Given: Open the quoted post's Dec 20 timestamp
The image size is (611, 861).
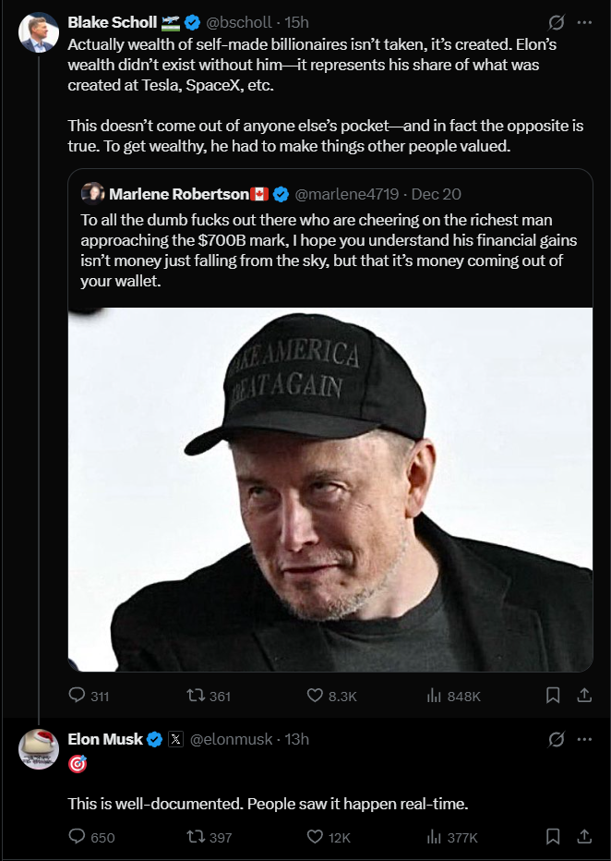Looking at the screenshot, I should pos(437,194).
